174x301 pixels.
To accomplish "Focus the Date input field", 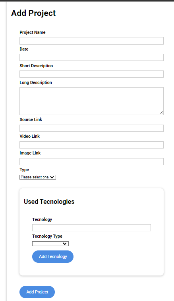I will pyautogui.click(x=91, y=57).
